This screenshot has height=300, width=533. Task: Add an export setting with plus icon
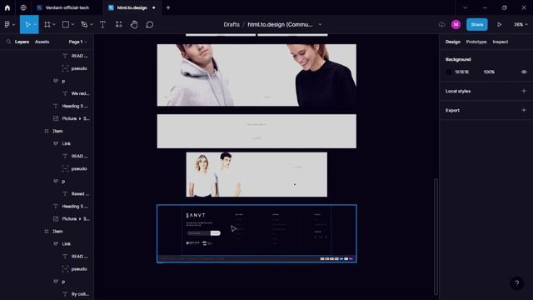[524, 110]
